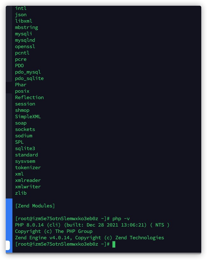This screenshot has width=207, height=260.
Task: Click the 'tokenizer' module entry
Action: tap(28, 168)
